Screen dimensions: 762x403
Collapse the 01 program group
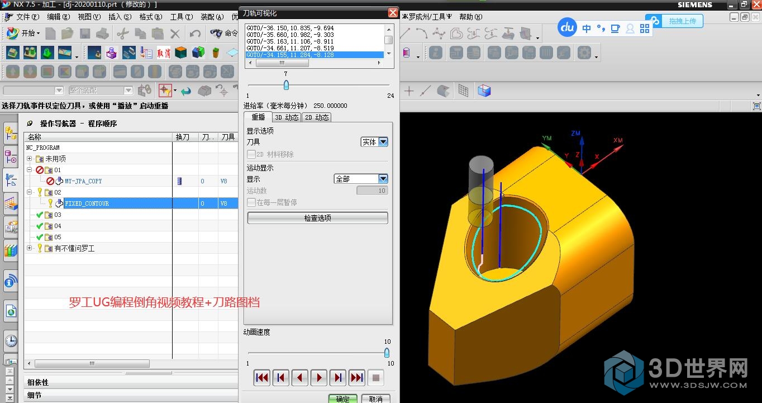click(30, 170)
